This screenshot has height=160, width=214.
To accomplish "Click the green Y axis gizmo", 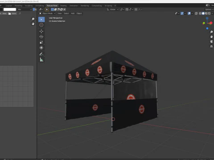I will click(x=204, y=23).
